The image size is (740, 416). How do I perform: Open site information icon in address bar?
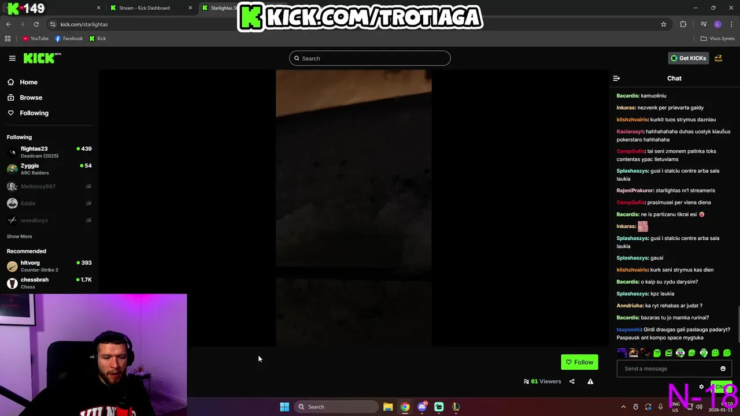coord(53,24)
